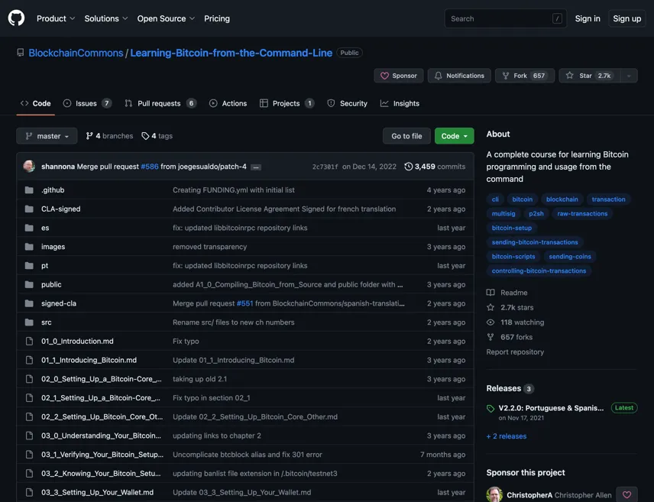Click the images folder icon
Image resolution: width=654 pixels, height=502 pixels.
click(29, 247)
